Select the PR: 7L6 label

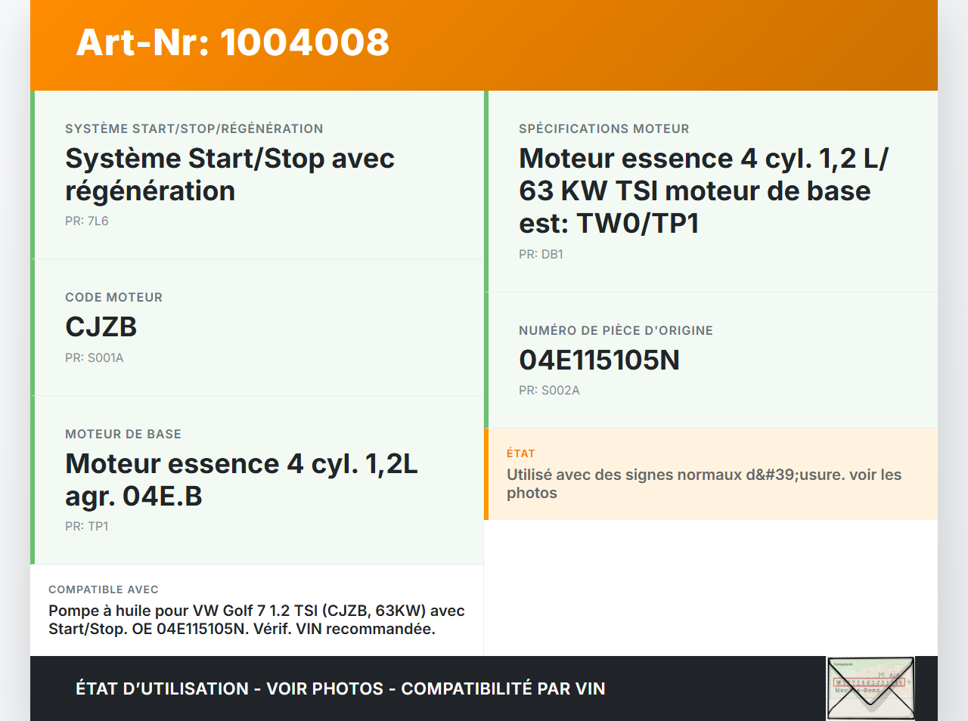[85, 221]
